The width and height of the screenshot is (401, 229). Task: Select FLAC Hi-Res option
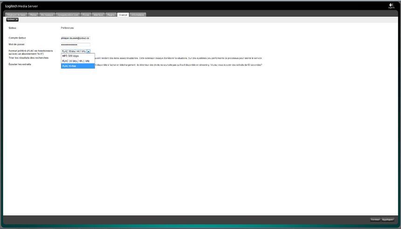(x=78, y=66)
